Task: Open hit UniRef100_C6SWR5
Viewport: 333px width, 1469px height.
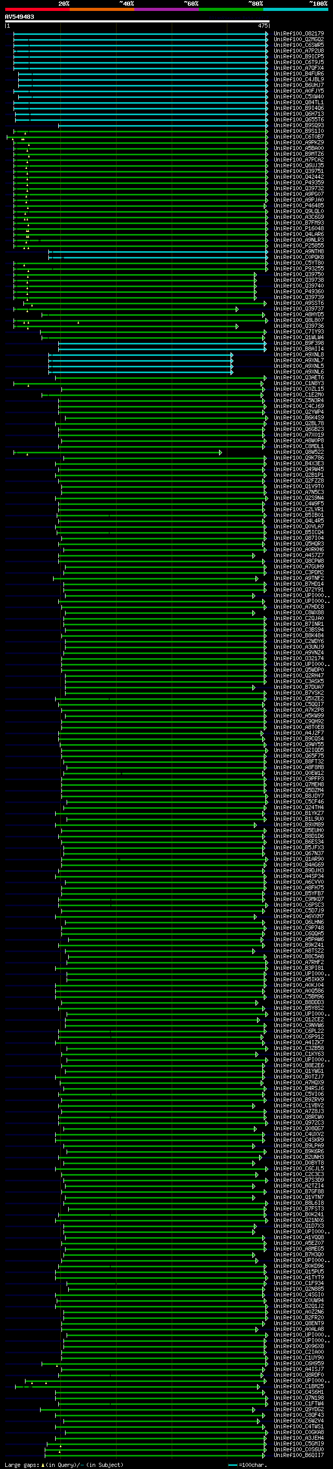Action: tap(299, 45)
